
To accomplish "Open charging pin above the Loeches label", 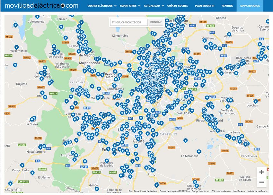I will tap(256, 101).
